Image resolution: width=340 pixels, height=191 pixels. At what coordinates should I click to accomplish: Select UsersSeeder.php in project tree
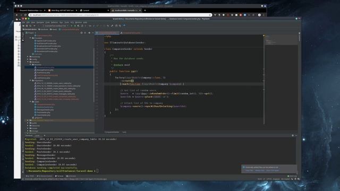click(42, 115)
